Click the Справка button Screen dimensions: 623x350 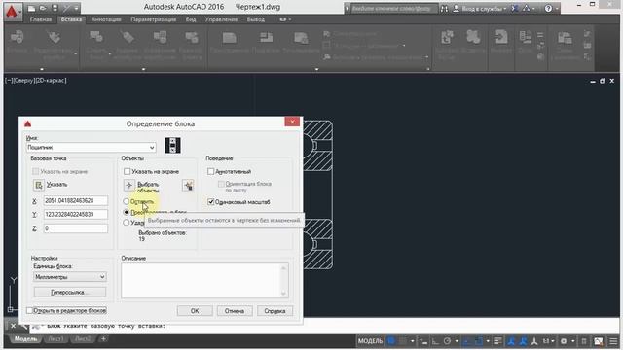tap(275, 311)
